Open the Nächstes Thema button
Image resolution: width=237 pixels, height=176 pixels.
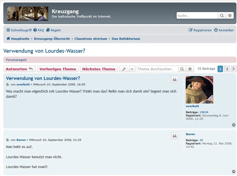click(x=99, y=69)
